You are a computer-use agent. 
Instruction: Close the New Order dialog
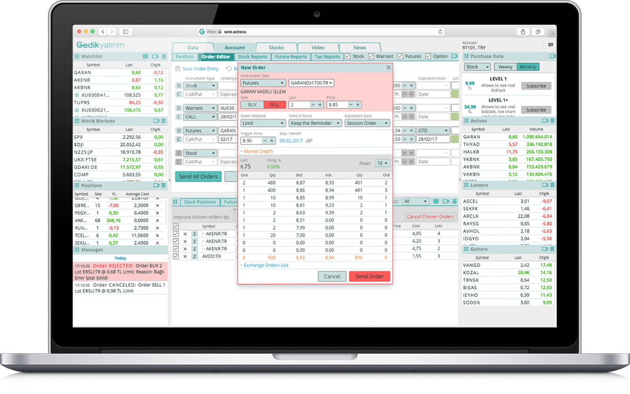click(x=389, y=68)
